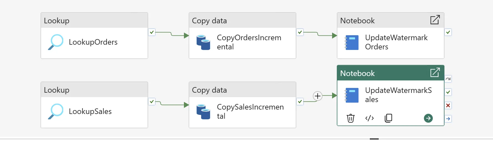Click the CopySalesIncremental database icon
The image size is (493, 147).
(x=203, y=111)
